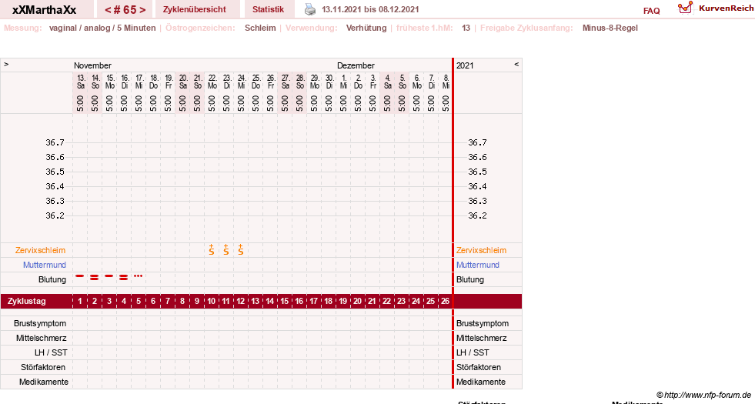Viewport: 755px width, 404px height.
Task: Open the KurvenReich logo icon
Action: click(x=685, y=8)
